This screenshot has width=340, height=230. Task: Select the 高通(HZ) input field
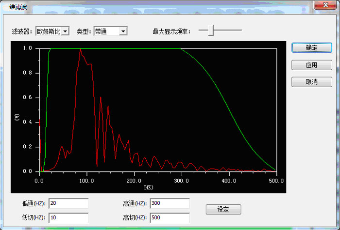tap(170, 203)
